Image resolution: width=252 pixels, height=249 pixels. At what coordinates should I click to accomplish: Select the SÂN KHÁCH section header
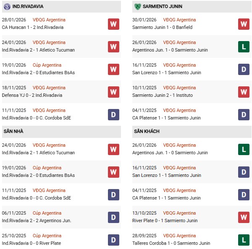147,132
